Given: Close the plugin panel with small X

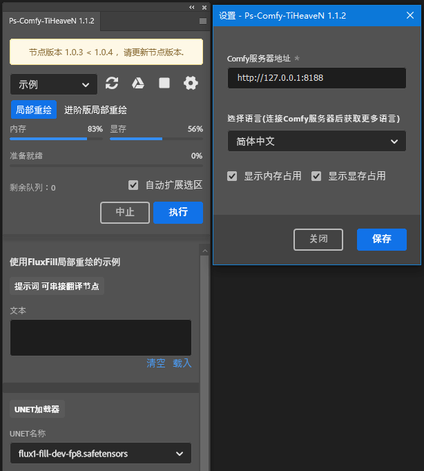Looking at the screenshot, I should [x=204, y=7].
